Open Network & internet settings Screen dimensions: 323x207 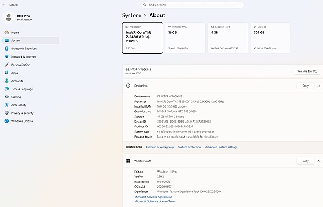coord(31,56)
